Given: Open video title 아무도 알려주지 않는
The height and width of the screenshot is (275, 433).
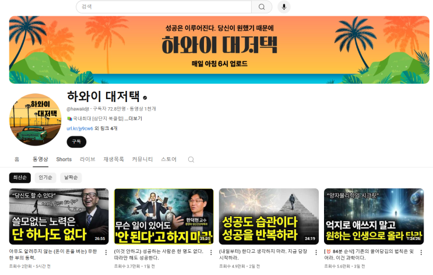Looking at the screenshot, I should pyautogui.click(x=53, y=255).
